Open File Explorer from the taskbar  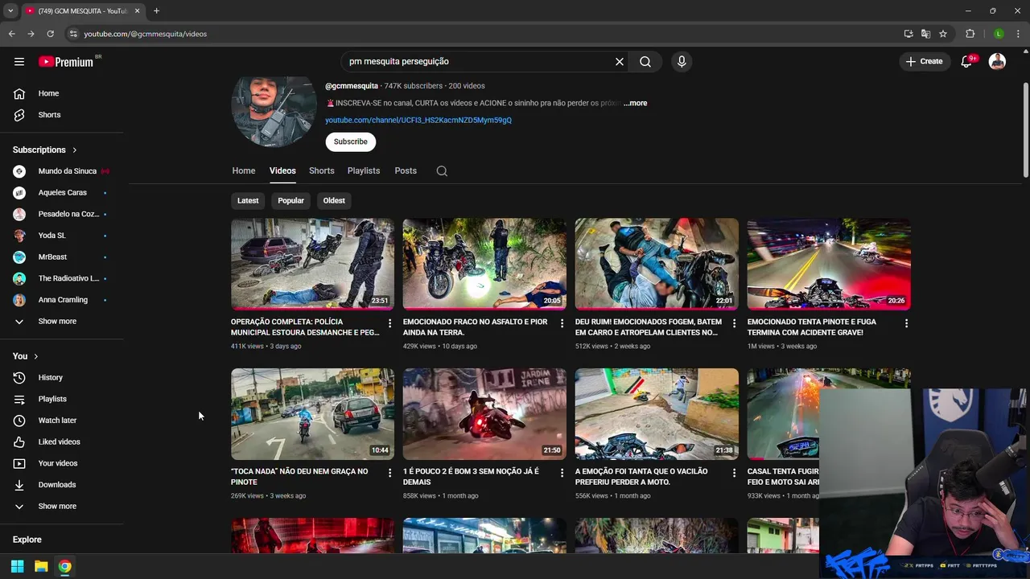(x=41, y=566)
